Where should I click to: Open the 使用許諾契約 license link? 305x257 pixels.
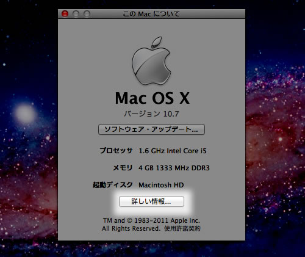click(x=182, y=228)
